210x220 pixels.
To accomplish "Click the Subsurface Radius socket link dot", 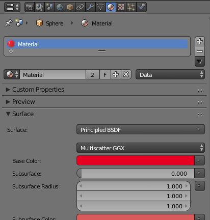I will tap(199, 186).
